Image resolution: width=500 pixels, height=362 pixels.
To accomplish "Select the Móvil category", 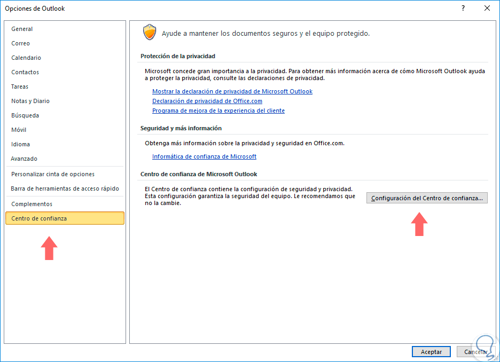I will 19,130.
